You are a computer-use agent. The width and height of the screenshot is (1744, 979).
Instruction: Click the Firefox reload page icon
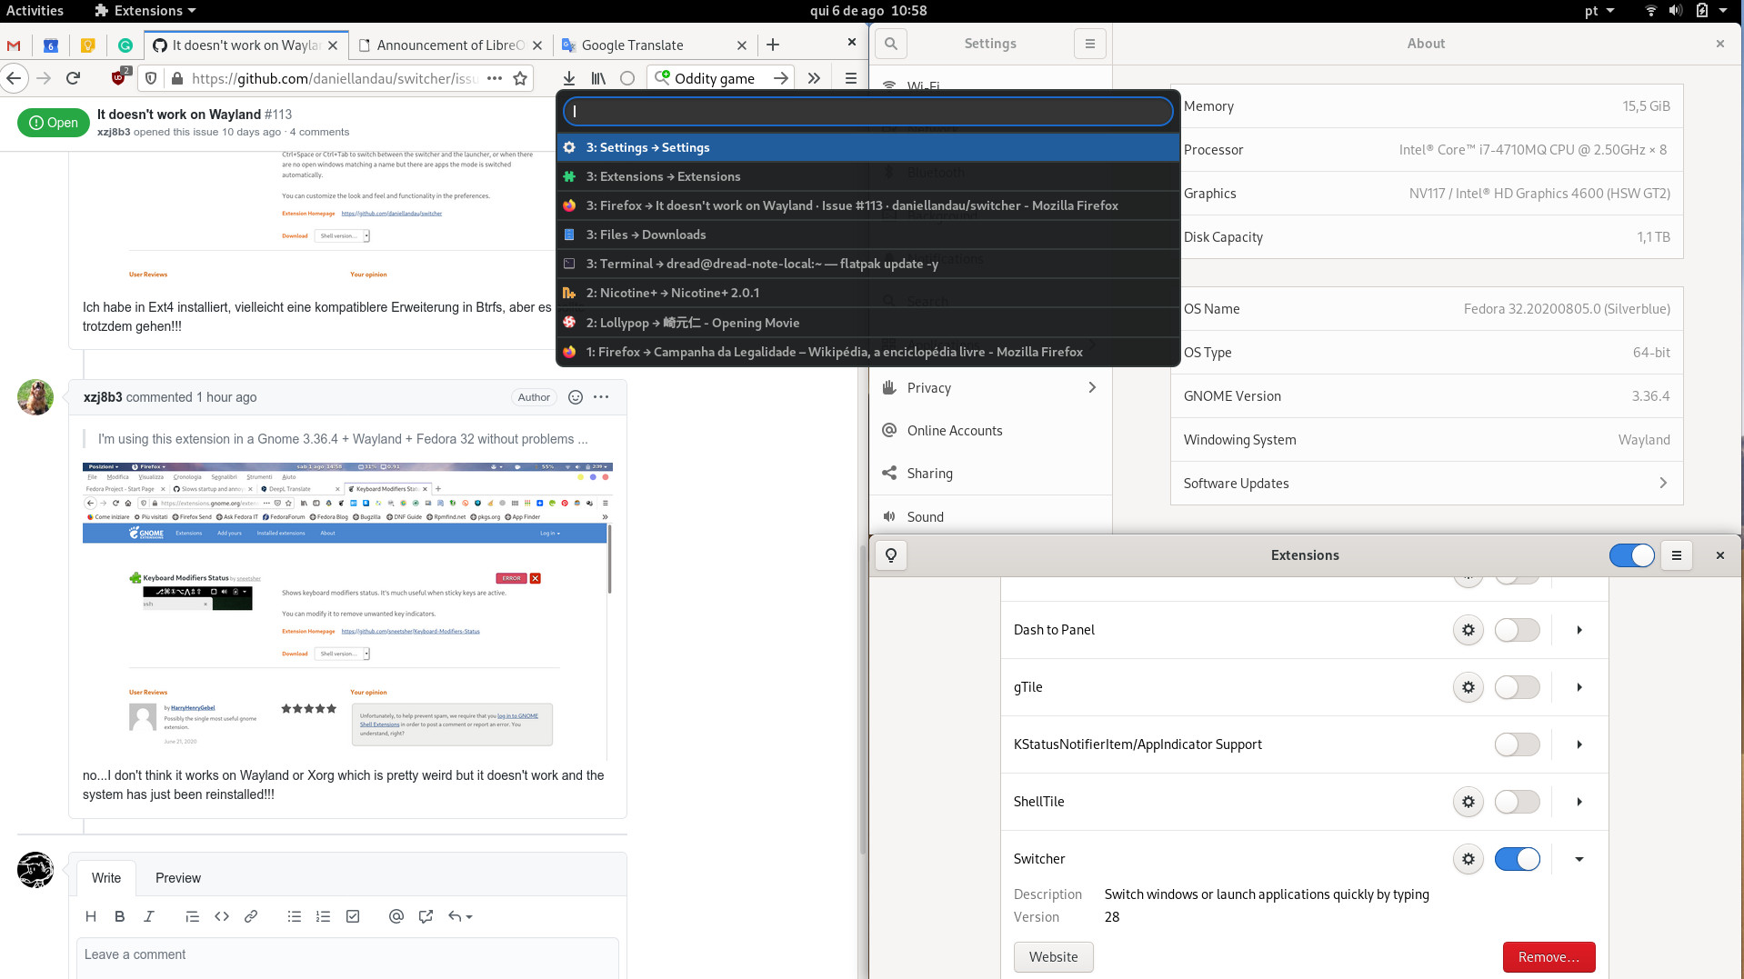point(74,78)
